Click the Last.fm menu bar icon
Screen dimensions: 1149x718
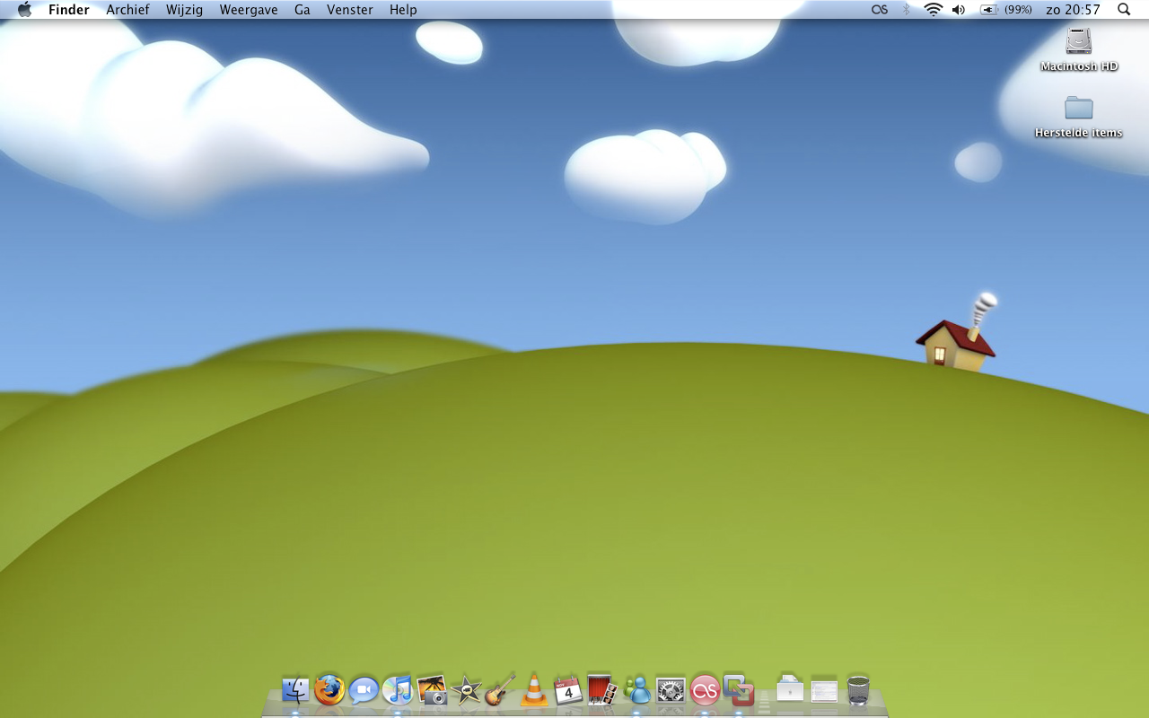[880, 10]
